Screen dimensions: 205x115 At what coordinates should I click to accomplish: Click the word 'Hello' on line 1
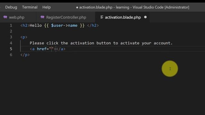[36, 26]
